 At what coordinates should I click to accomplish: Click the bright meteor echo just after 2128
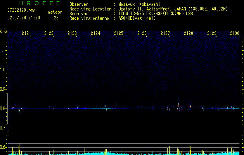tap(190, 107)
